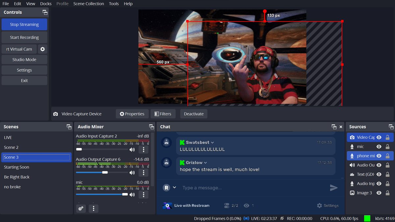The height and width of the screenshot is (222, 395).
Task: Lock the Image 3 source
Action: 387,193
